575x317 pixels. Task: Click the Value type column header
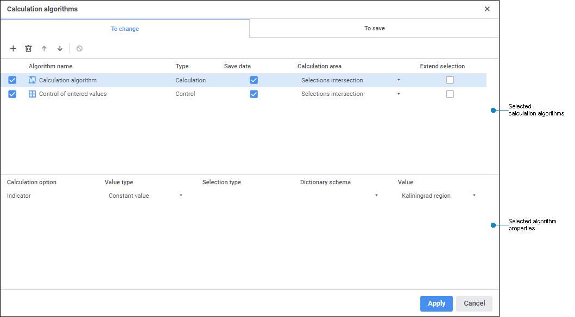pos(119,182)
